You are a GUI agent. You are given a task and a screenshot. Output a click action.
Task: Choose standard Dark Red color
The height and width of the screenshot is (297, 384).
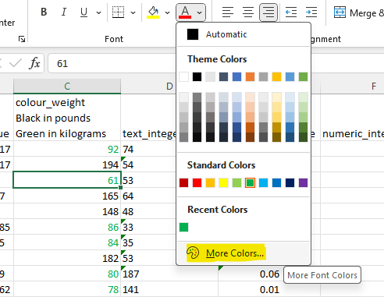click(184, 183)
